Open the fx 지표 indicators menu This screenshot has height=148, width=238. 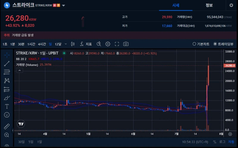(x=86, y=44)
